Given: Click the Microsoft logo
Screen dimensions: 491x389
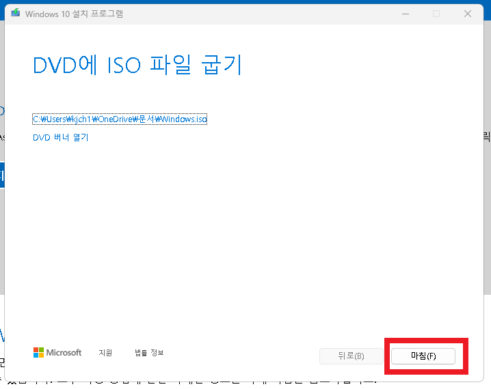Looking at the screenshot, I should [57, 353].
